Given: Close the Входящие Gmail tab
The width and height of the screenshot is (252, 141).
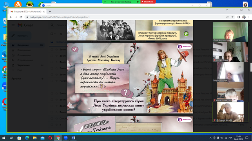Looking at the screenshot, I should [44, 12].
